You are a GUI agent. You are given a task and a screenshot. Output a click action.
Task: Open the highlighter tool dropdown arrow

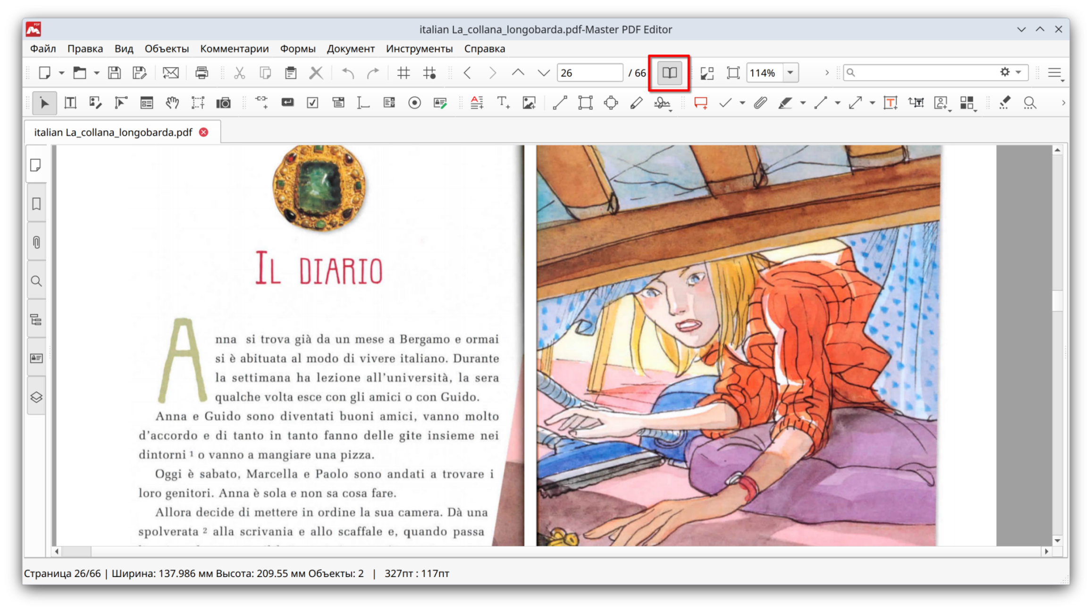(803, 103)
